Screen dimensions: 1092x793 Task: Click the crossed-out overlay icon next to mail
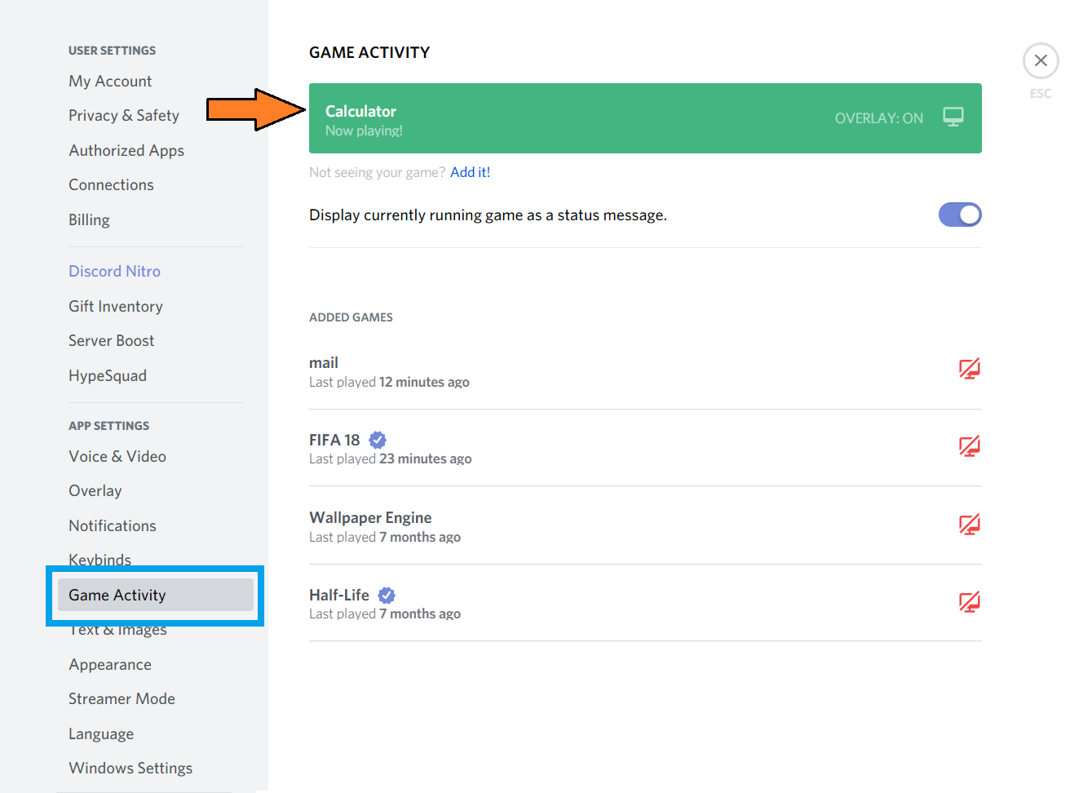[x=969, y=368]
